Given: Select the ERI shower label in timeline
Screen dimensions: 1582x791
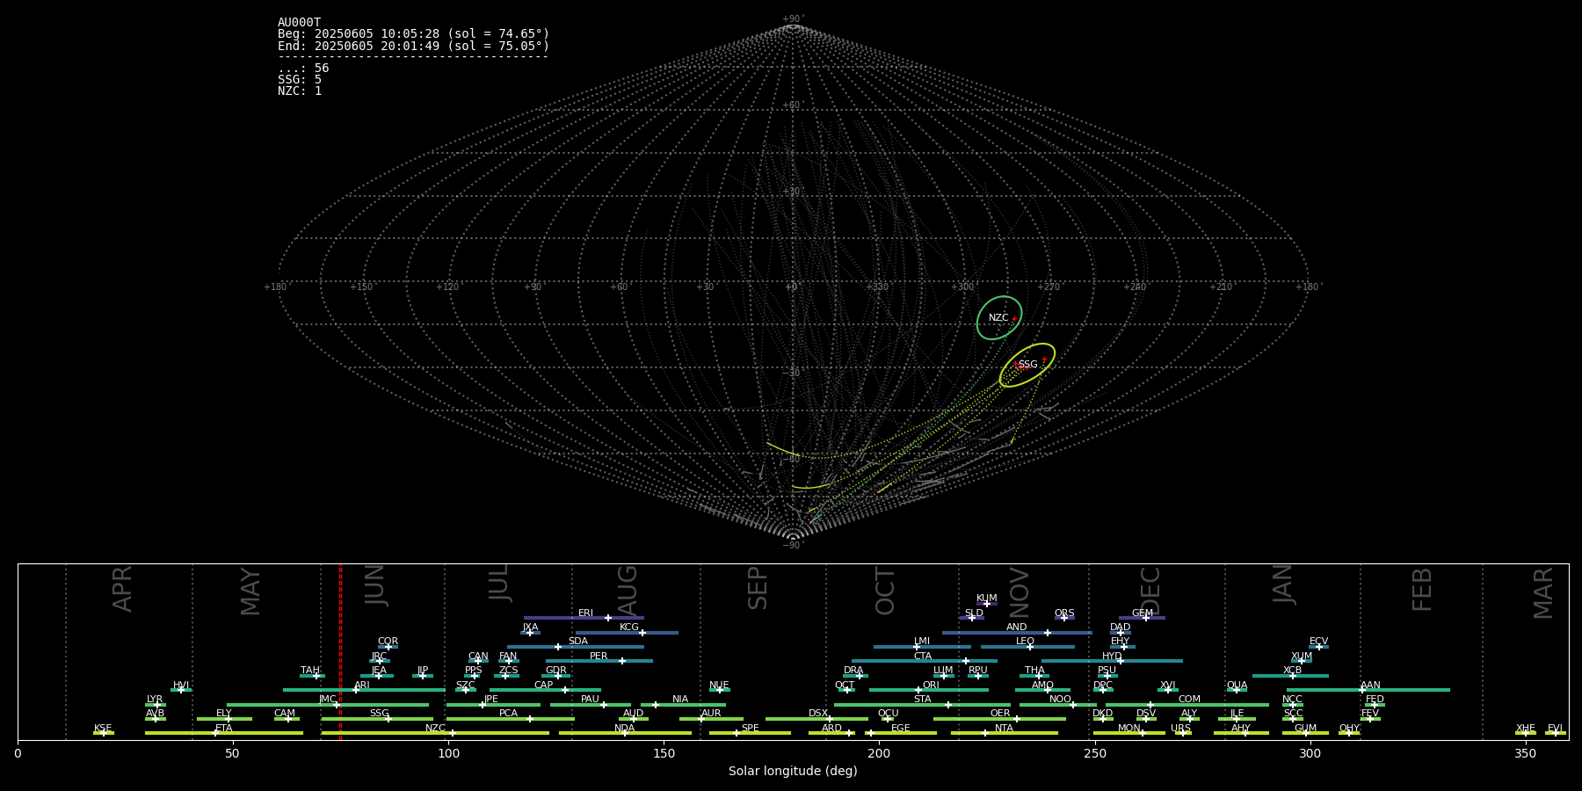Looking at the screenshot, I should coord(585,613).
